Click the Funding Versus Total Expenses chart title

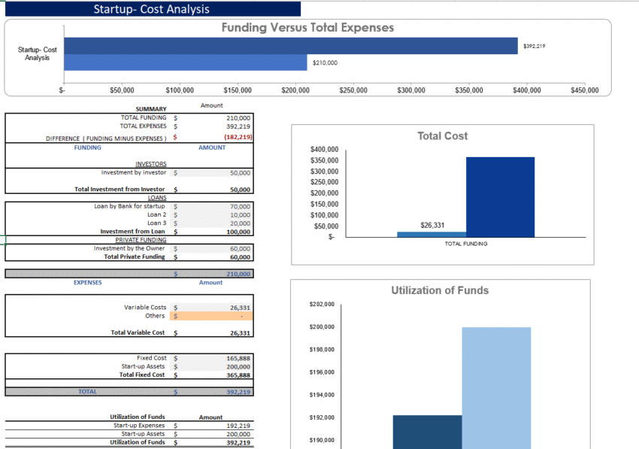click(307, 28)
